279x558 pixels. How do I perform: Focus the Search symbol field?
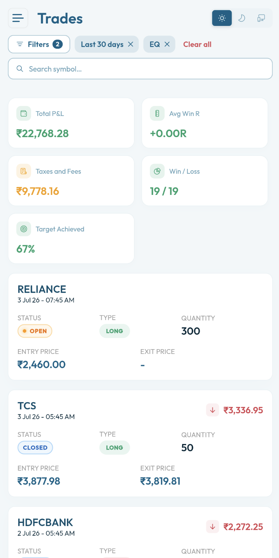pos(140,69)
